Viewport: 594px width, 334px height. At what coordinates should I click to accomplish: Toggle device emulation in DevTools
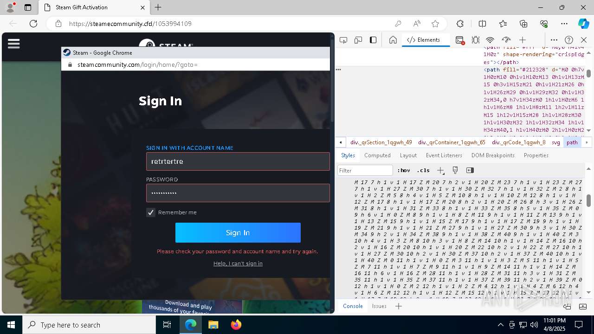click(358, 40)
